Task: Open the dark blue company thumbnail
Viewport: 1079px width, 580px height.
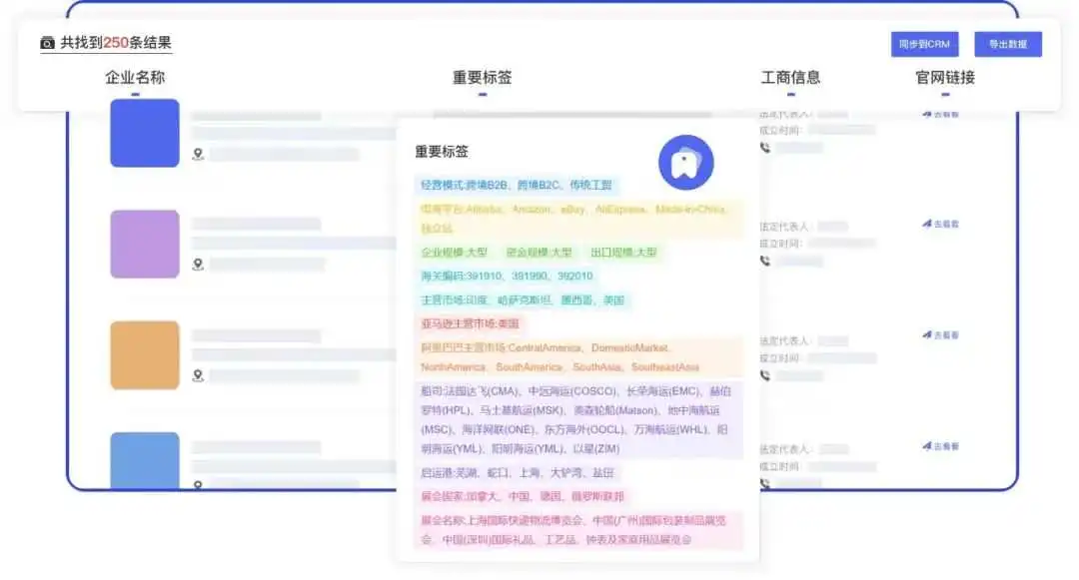Action: pyautogui.click(x=145, y=133)
